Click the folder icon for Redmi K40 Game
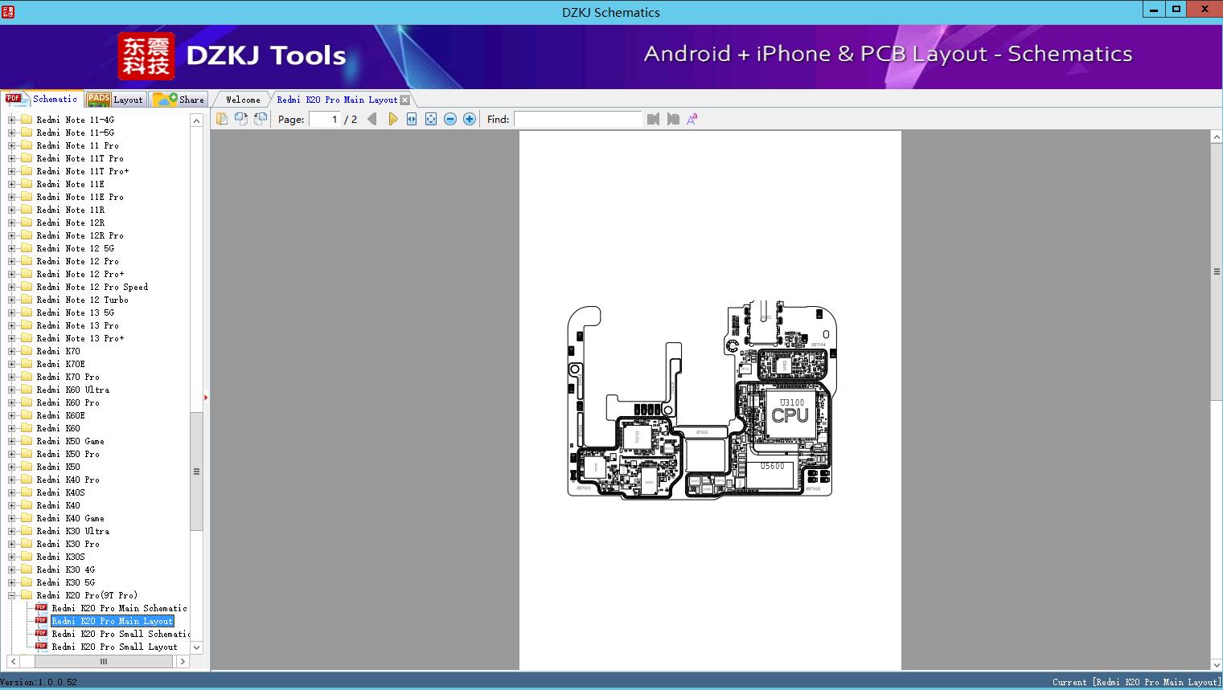The height and width of the screenshot is (690, 1223). coord(26,518)
